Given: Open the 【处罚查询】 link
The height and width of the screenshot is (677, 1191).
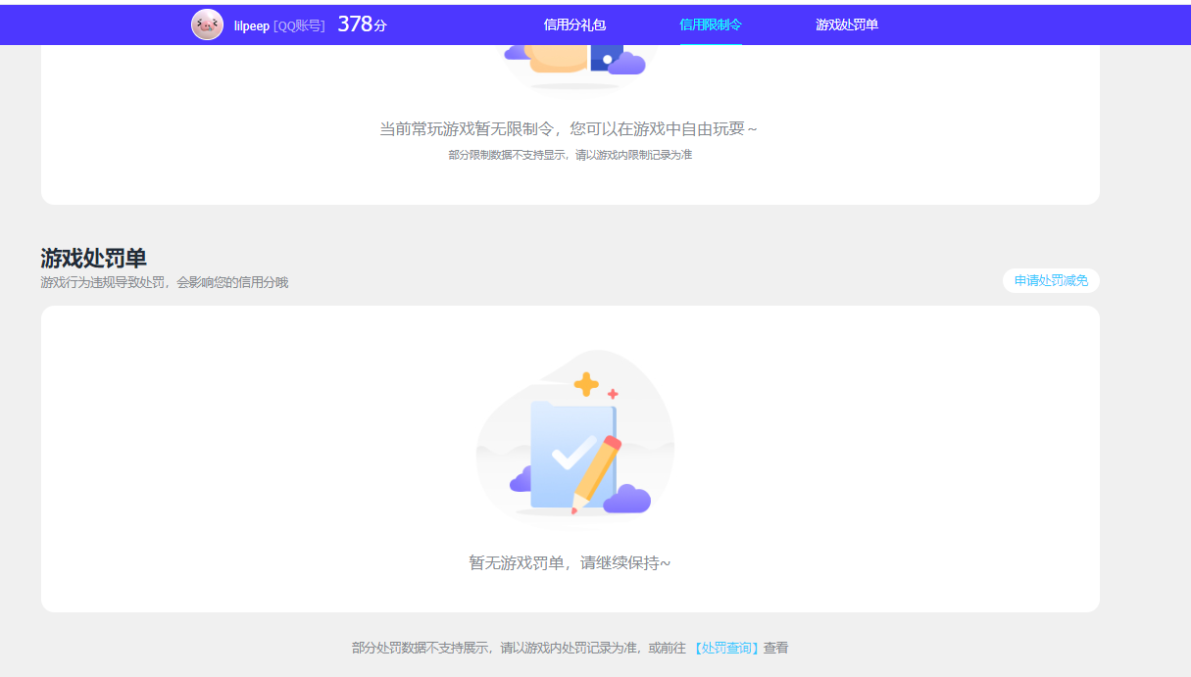Looking at the screenshot, I should [725, 648].
